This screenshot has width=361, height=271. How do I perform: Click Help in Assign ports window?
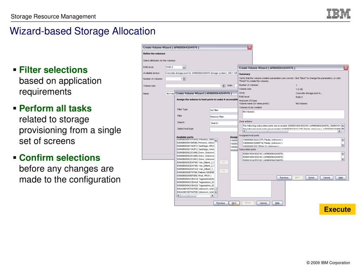[277, 203]
